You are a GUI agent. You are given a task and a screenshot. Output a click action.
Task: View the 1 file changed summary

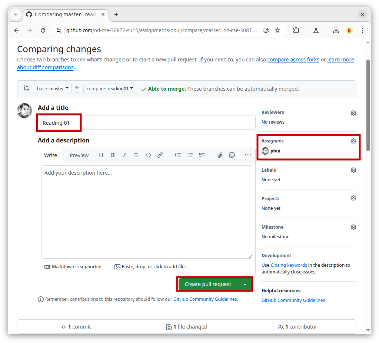[x=187, y=327]
